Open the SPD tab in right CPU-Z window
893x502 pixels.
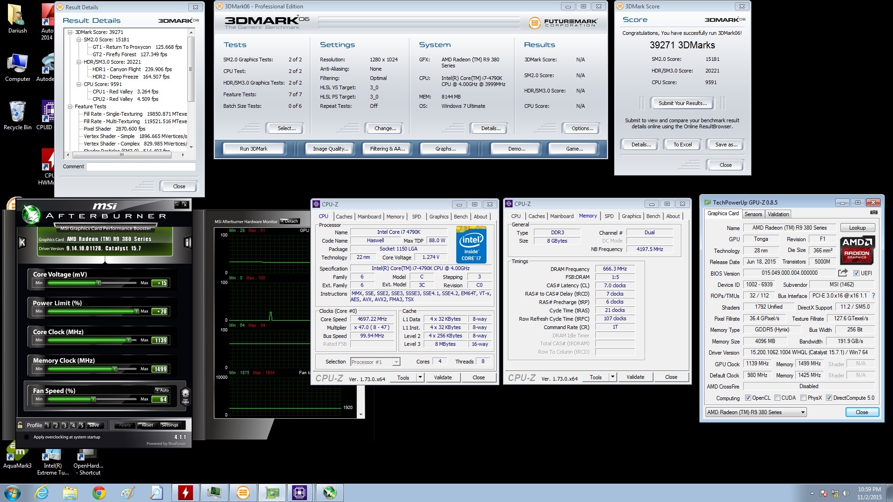[609, 216]
